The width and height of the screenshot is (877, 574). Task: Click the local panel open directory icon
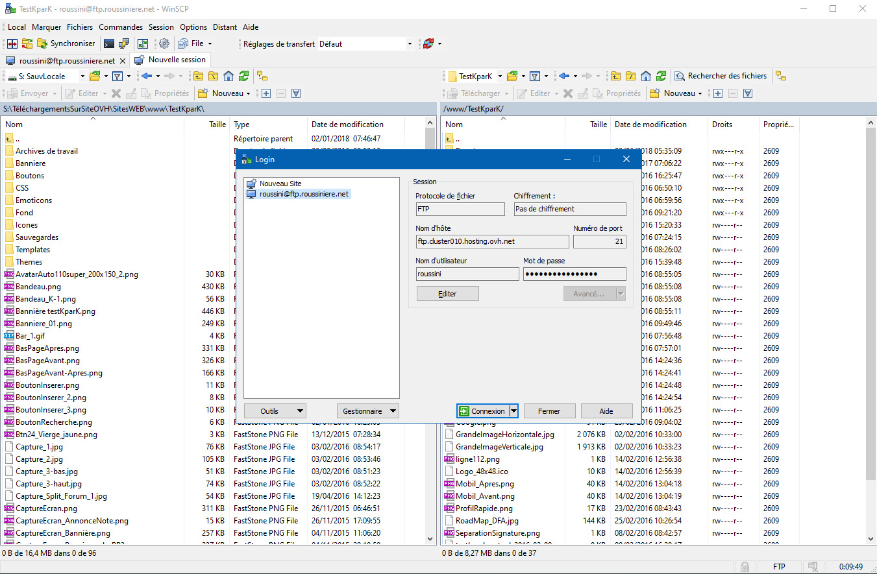pyautogui.click(x=95, y=76)
